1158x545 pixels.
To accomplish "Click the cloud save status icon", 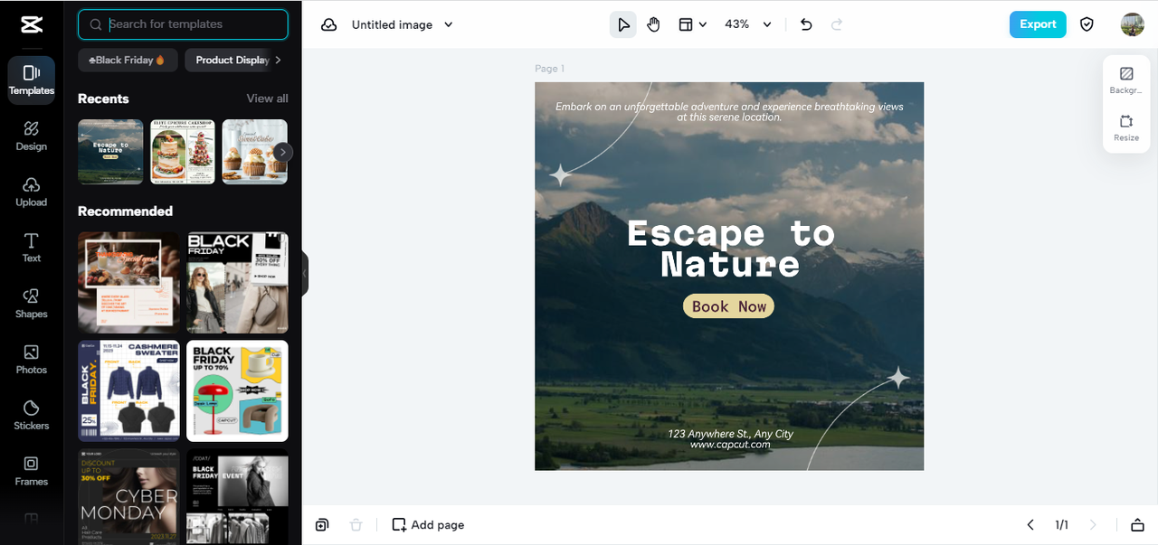I will click(329, 25).
